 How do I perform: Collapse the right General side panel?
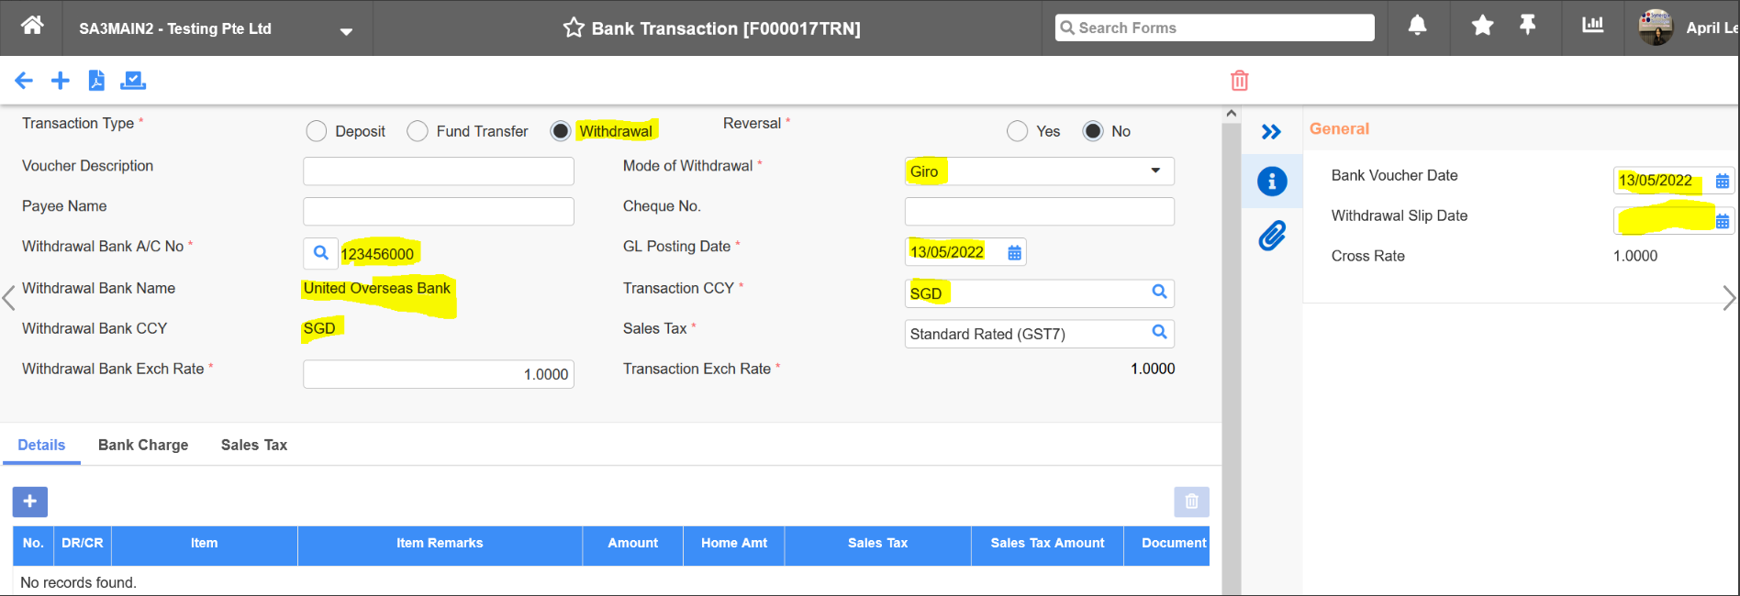pyautogui.click(x=1271, y=132)
